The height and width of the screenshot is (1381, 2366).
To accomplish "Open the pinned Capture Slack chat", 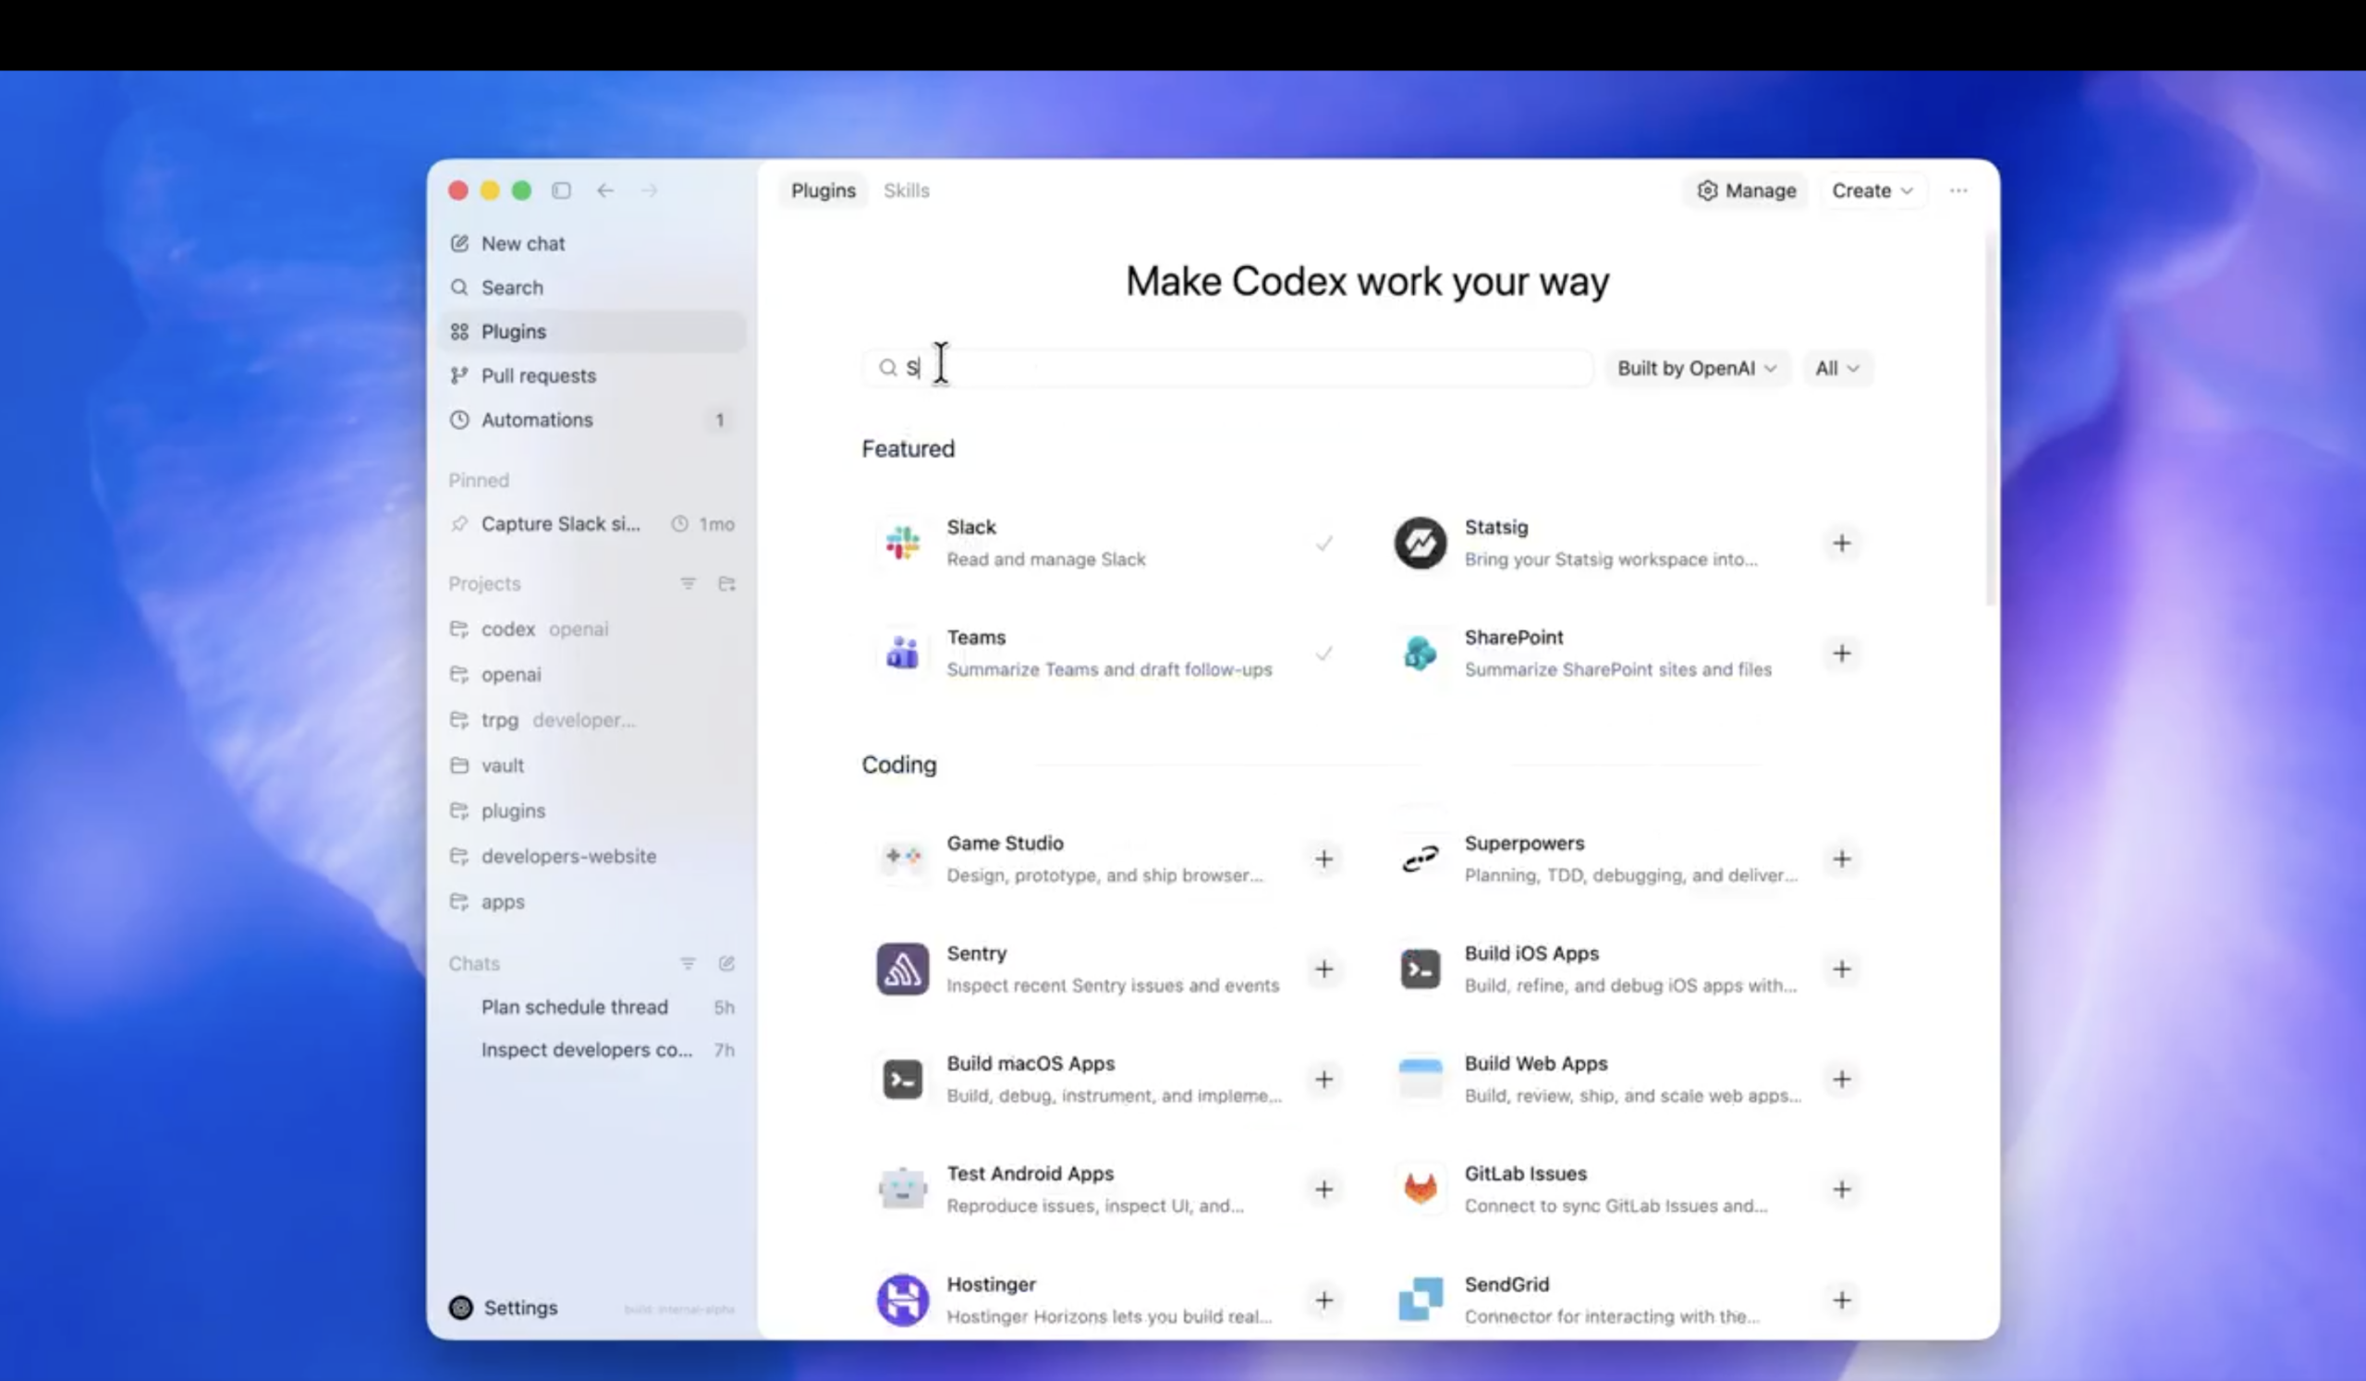I will click(x=591, y=524).
